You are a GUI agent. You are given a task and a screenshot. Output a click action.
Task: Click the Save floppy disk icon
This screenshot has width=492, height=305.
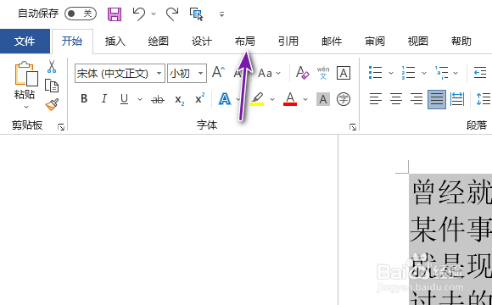[115, 14]
